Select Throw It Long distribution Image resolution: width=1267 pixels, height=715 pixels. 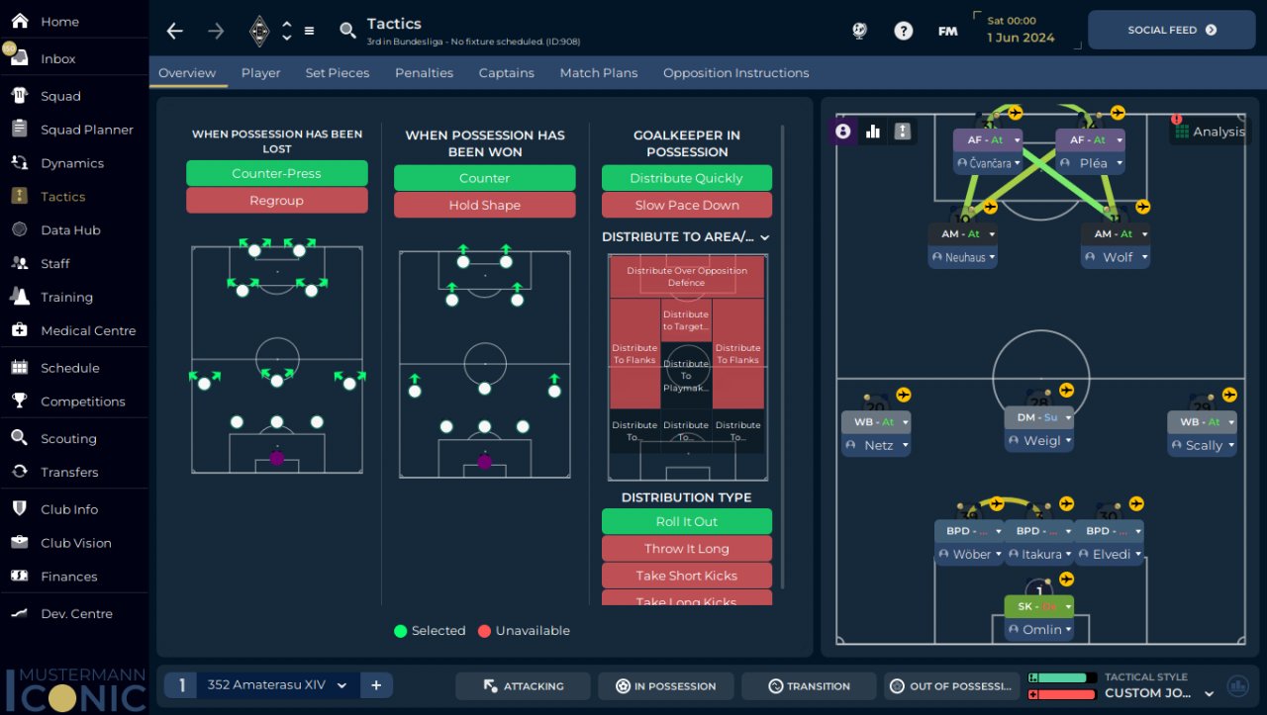[x=687, y=549]
